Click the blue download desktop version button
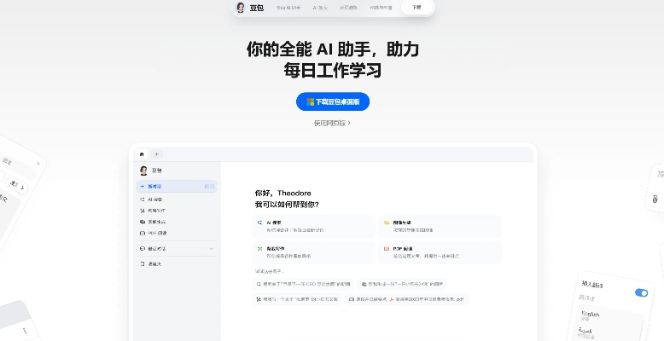This screenshot has height=341, width=664. (333, 101)
